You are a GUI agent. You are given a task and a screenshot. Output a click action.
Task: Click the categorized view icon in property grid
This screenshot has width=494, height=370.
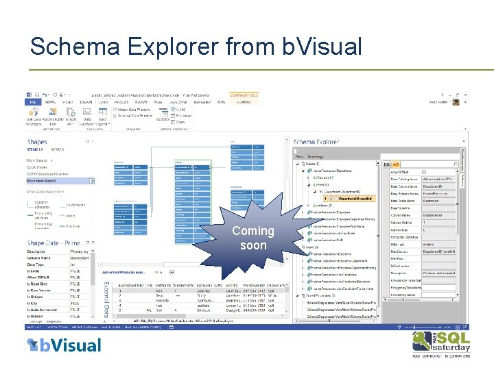click(386, 164)
